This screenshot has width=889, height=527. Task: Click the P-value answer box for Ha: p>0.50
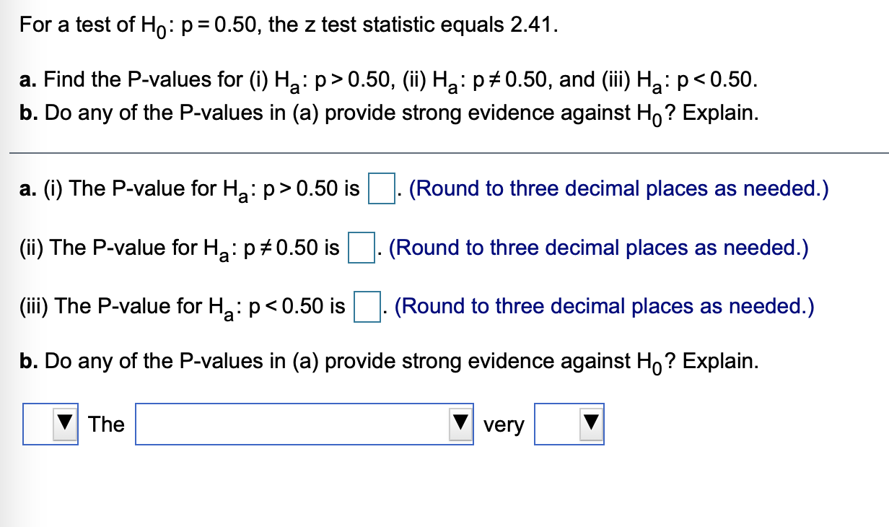[381, 189]
